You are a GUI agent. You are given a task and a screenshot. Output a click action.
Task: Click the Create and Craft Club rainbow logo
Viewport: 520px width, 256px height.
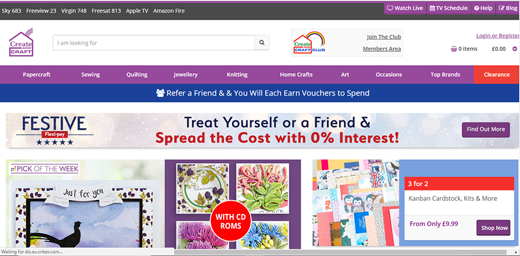click(x=309, y=43)
